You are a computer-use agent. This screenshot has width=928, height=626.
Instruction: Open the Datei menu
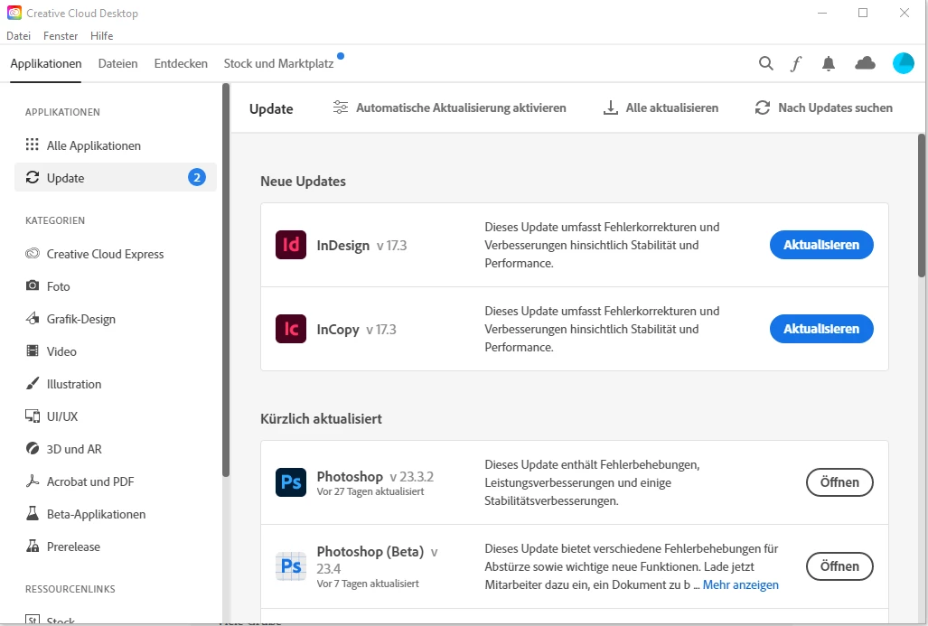[18, 35]
